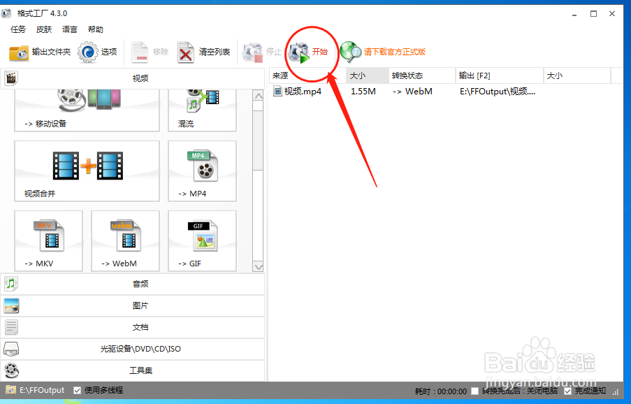Toggle 转换完成后：关闭电脑 checkbox
Viewport: 631px width, 404px height.
(475, 391)
